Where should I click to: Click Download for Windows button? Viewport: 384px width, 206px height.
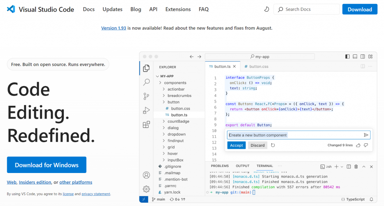coord(46,165)
